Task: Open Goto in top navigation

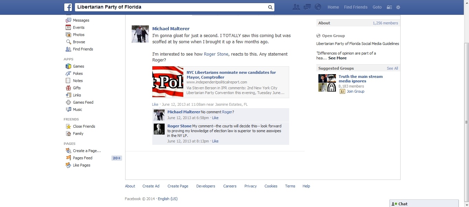Action: 377,7
